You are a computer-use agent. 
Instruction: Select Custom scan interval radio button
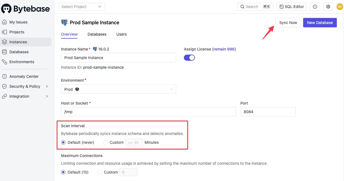105,142
